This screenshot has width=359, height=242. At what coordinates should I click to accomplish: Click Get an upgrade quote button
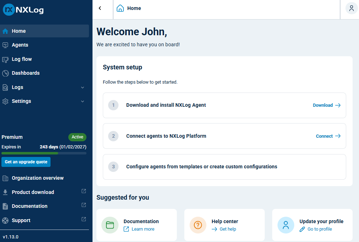pyautogui.click(x=26, y=162)
